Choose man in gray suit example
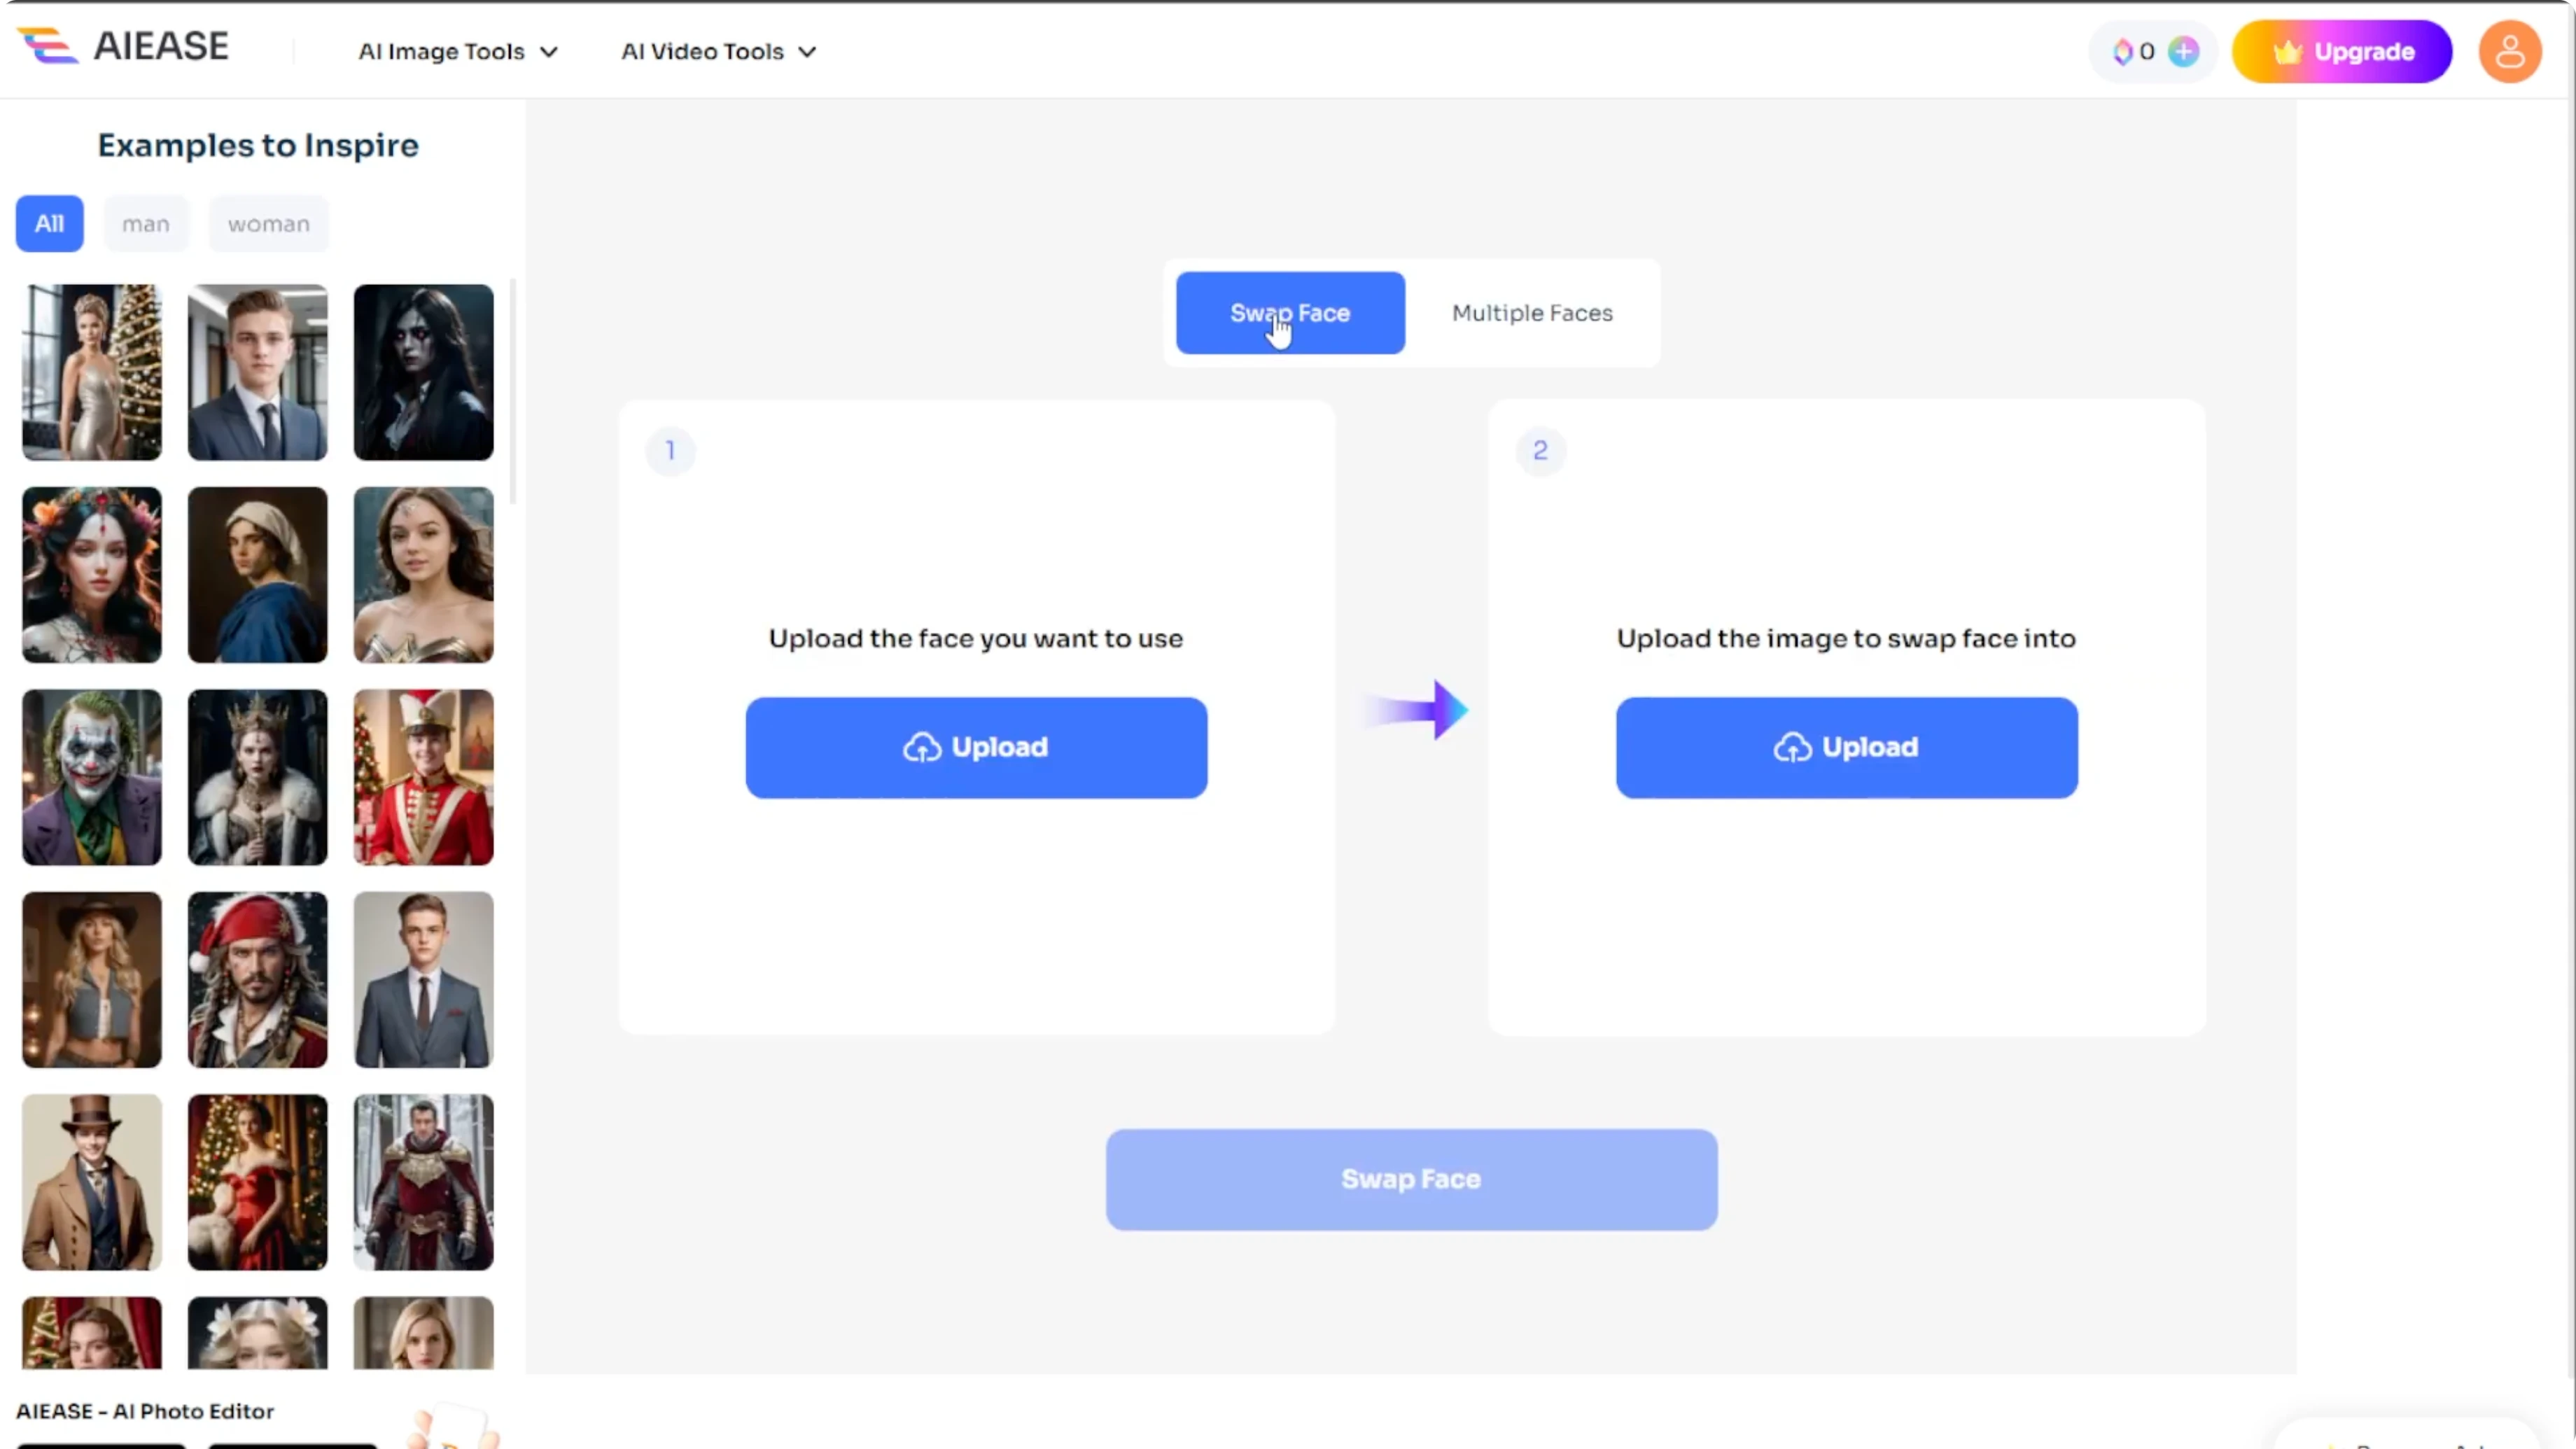 pos(423,980)
